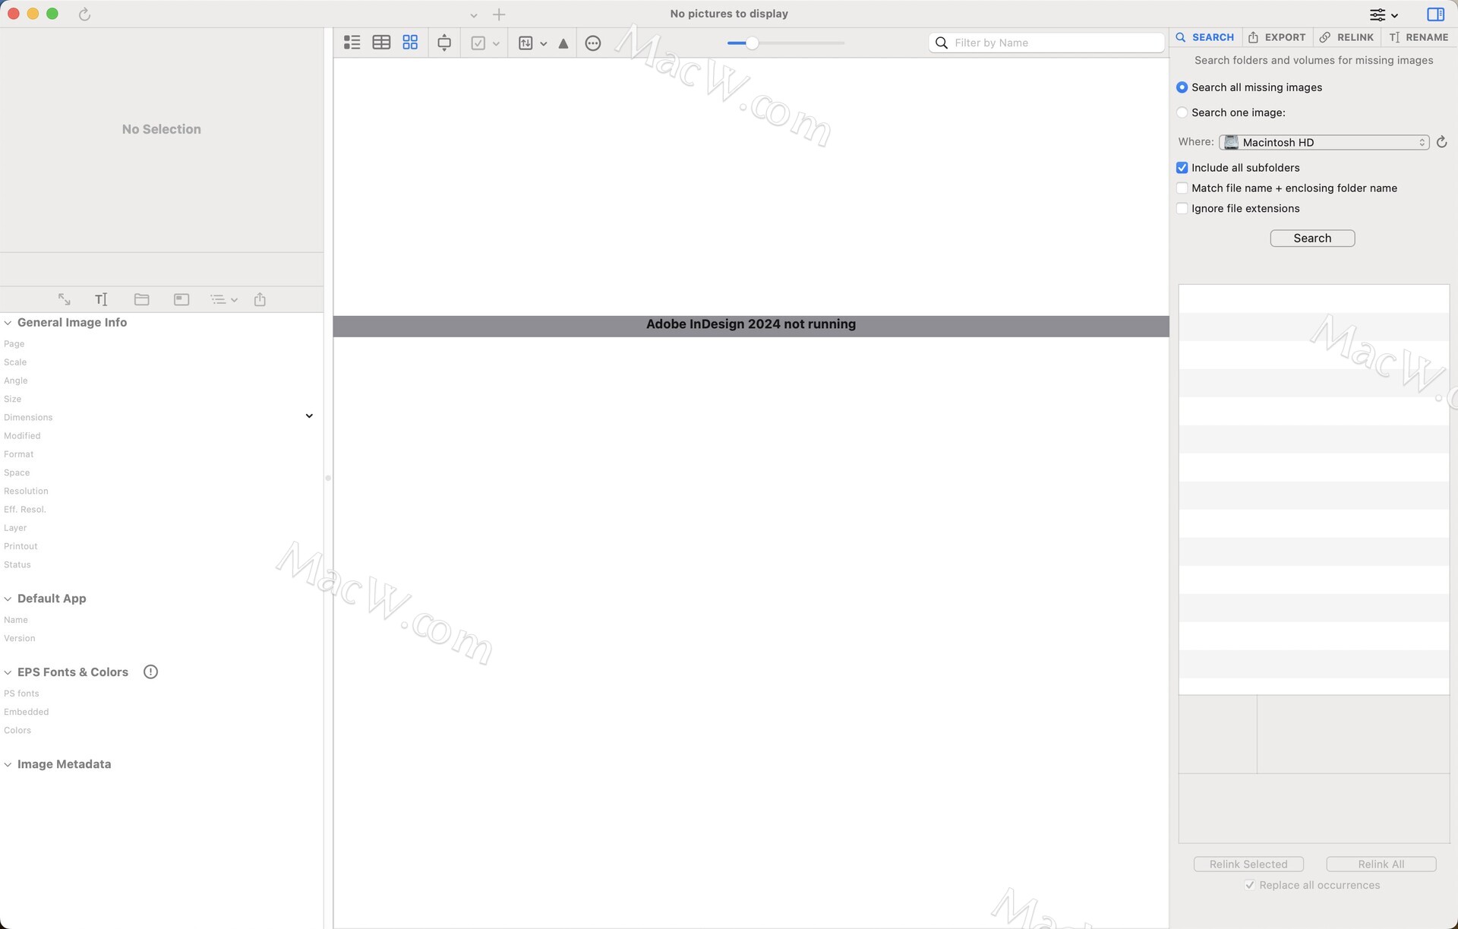Image resolution: width=1458 pixels, height=929 pixels.
Task: Open the Dimensions unit chevron dropdown
Action: pos(309,416)
